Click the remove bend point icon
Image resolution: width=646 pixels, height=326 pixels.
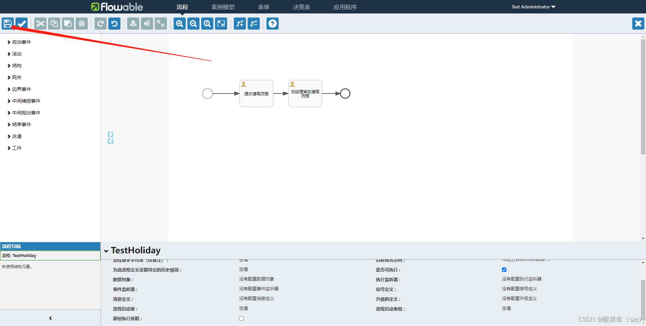pyautogui.click(x=253, y=24)
